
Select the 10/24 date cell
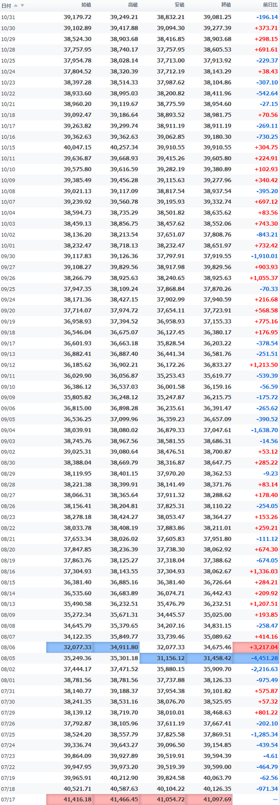pyautogui.click(x=8, y=71)
